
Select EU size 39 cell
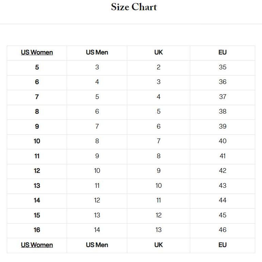223,127
